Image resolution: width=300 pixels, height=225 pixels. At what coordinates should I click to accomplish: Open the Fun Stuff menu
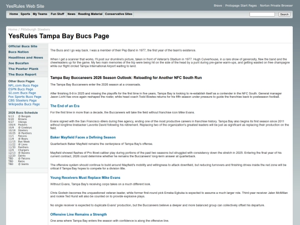click(x=57, y=14)
